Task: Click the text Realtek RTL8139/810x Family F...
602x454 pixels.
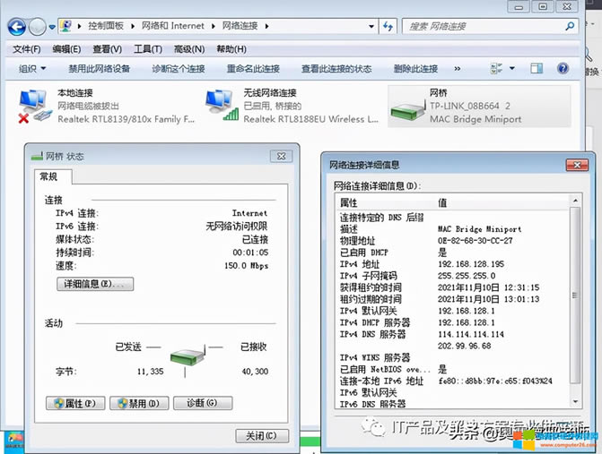Action: [x=126, y=119]
